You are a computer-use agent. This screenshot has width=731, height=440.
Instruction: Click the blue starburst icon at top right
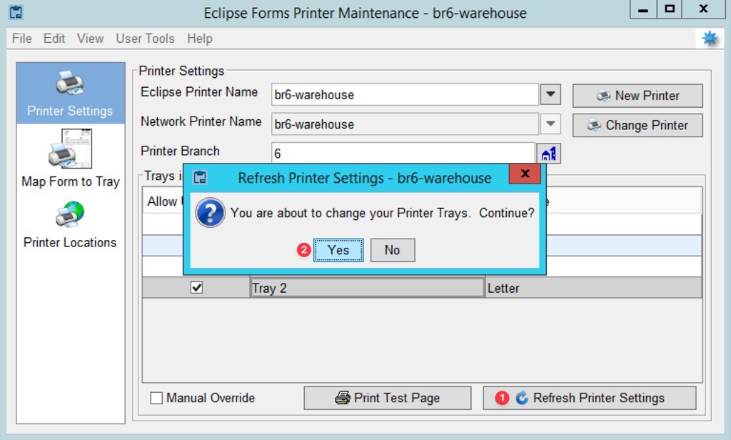click(710, 39)
